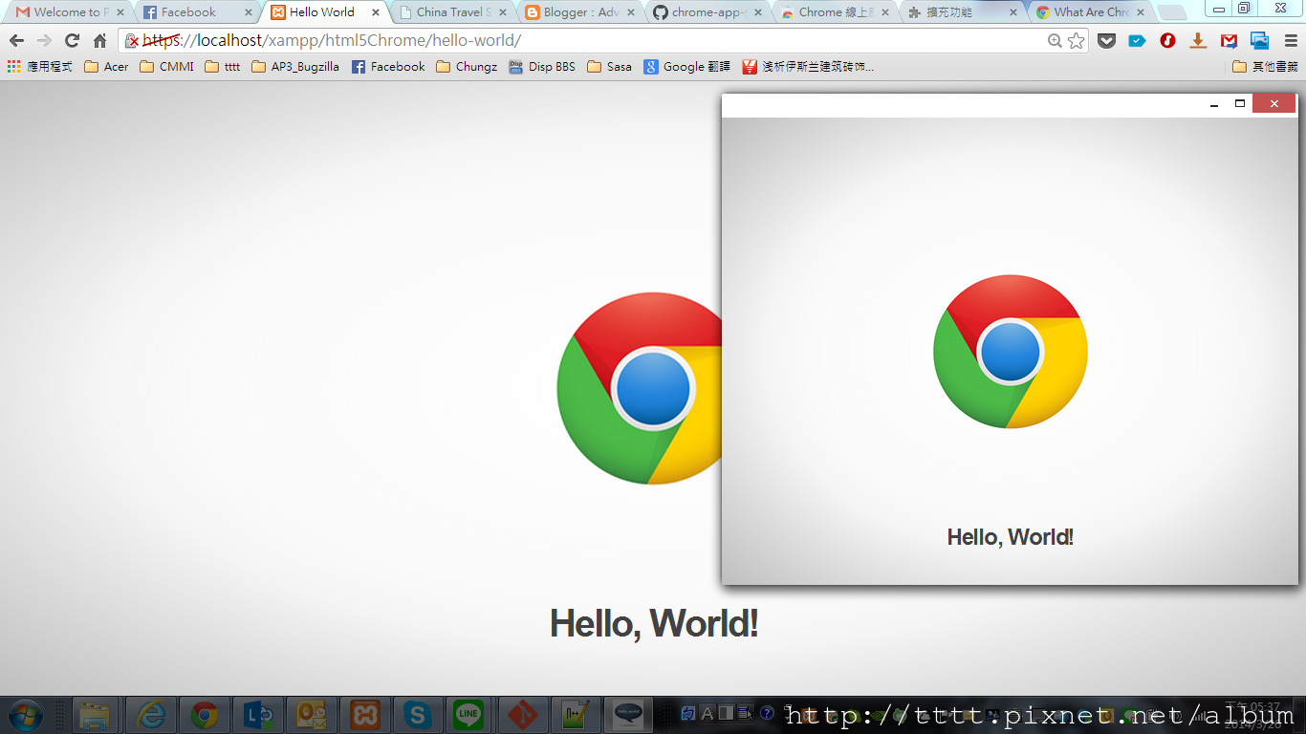Close the Hello World app window
Image resolution: width=1306 pixels, height=734 pixels.
1274,104
